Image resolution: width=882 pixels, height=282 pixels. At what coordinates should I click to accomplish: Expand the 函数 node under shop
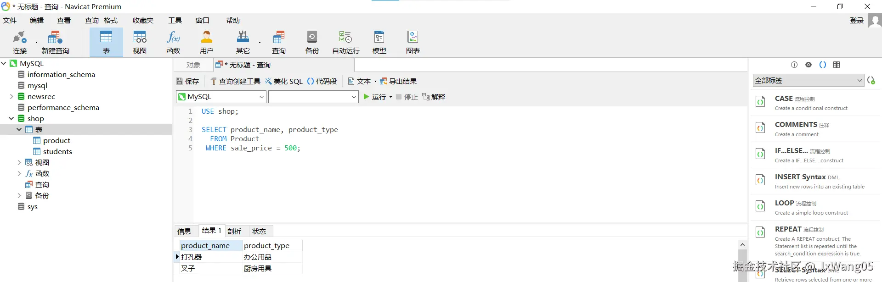click(19, 173)
